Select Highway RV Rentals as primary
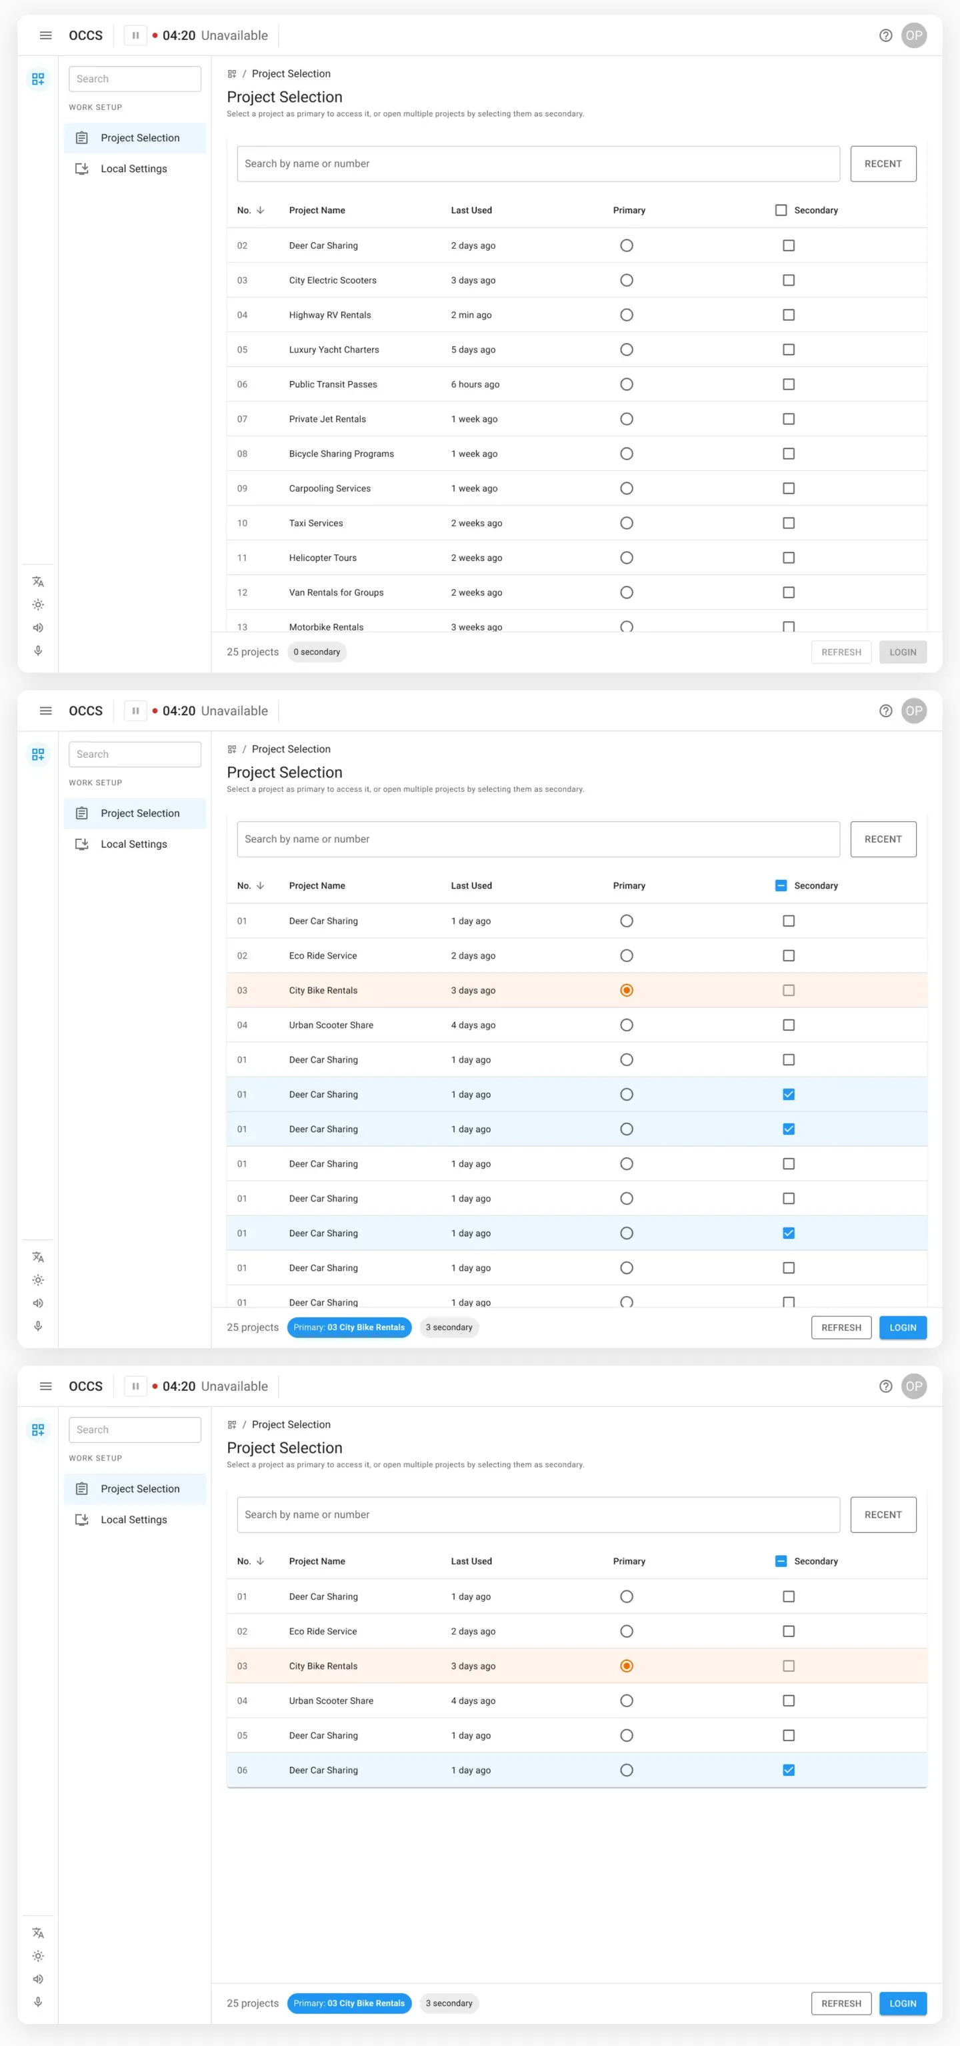The width and height of the screenshot is (960, 2046). (627, 316)
